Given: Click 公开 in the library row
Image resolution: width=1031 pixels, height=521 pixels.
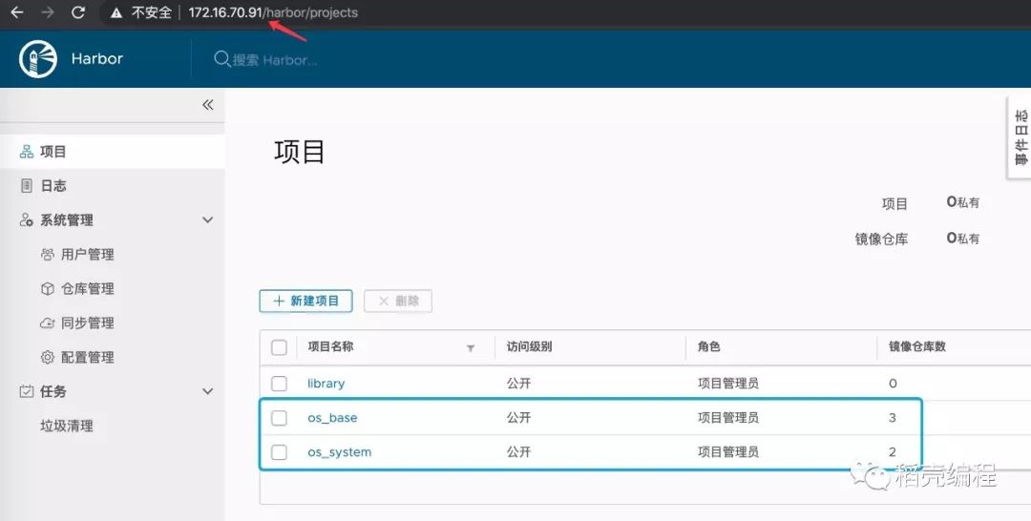Looking at the screenshot, I should [518, 383].
